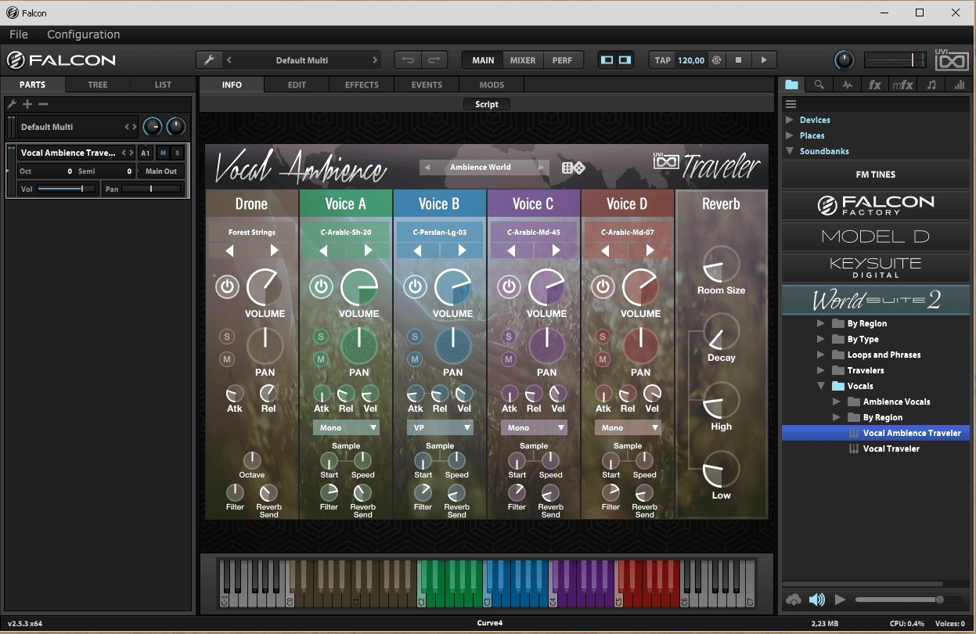Mute Voice B with its M button
Screen dimensions: 976x634
coord(415,359)
